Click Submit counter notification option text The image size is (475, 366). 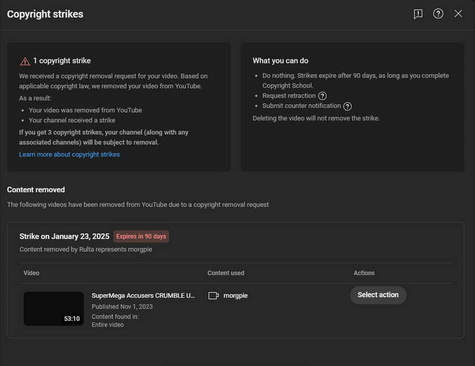(x=302, y=106)
